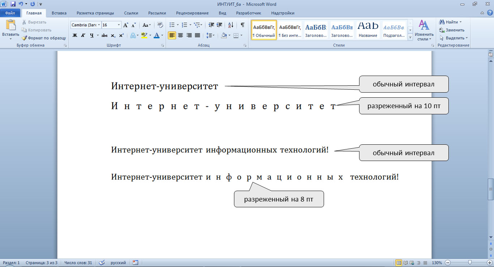
Task: Click zoom level 130% button
Action: click(437, 263)
